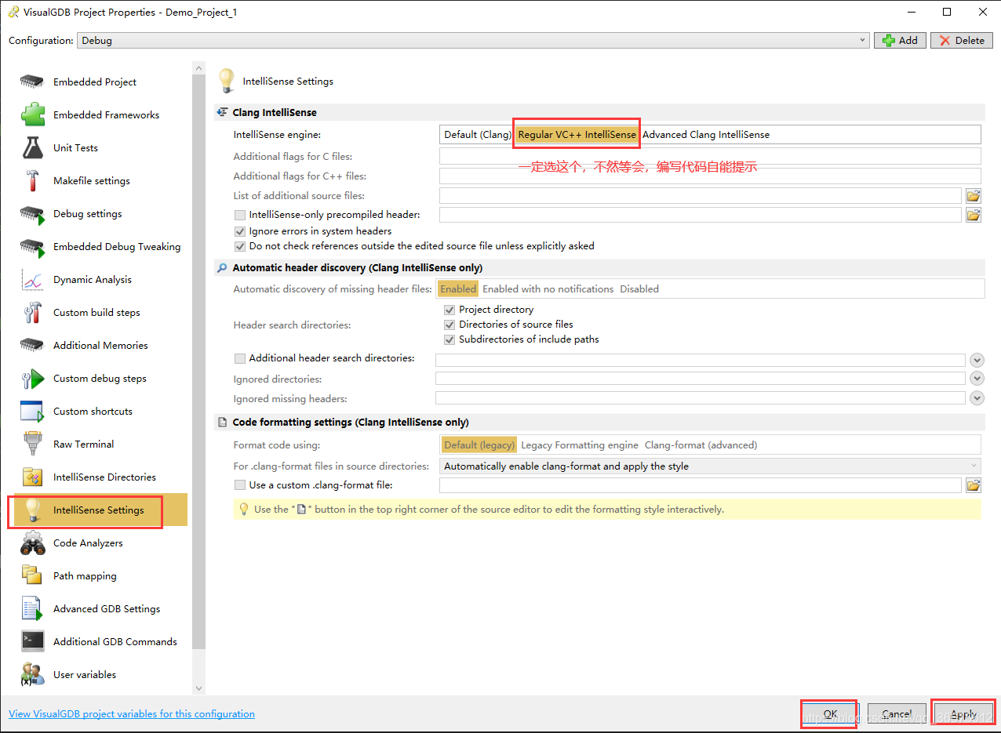The image size is (1001, 733).
Task: Select the Path mapping folders icon
Action: (x=32, y=575)
